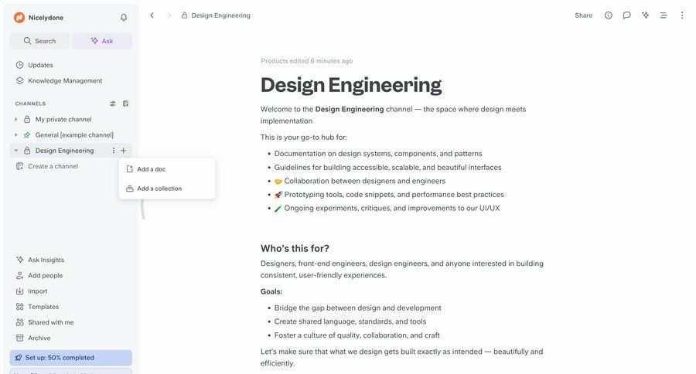Open the Set up 50% completed progress
Image resolution: width=696 pixels, height=374 pixels.
70,358
